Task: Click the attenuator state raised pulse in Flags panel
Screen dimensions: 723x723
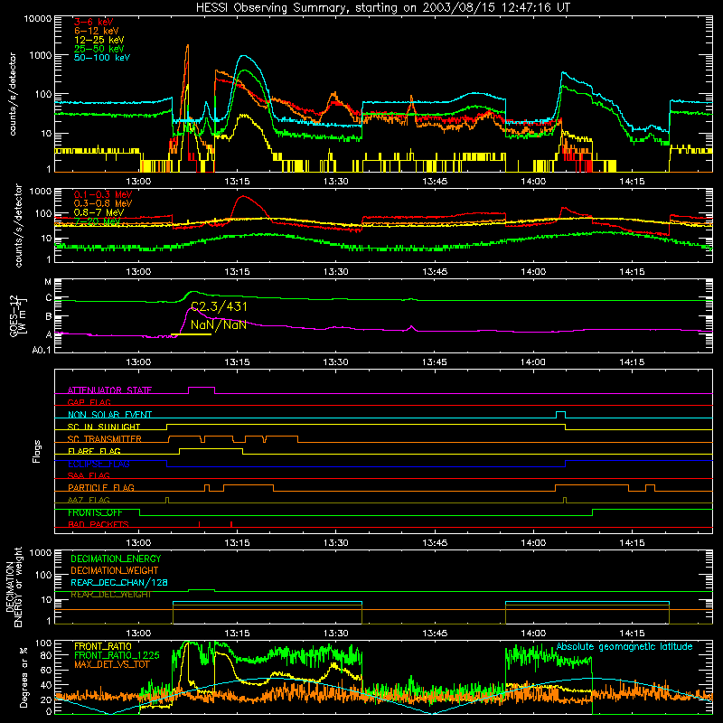Action: (202, 390)
